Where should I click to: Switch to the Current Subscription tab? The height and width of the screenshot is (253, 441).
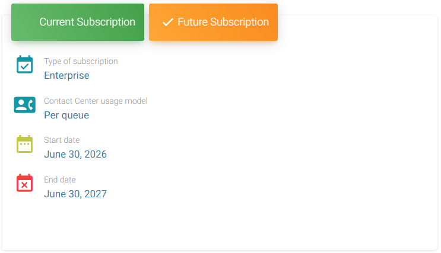click(x=78, y=22)
